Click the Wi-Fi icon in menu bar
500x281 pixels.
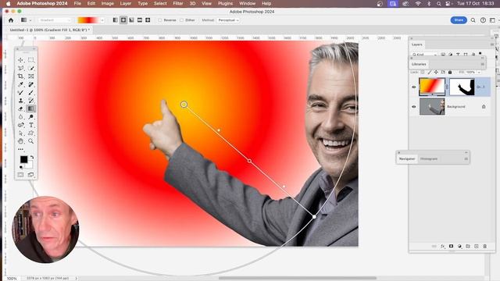[419, 3]
